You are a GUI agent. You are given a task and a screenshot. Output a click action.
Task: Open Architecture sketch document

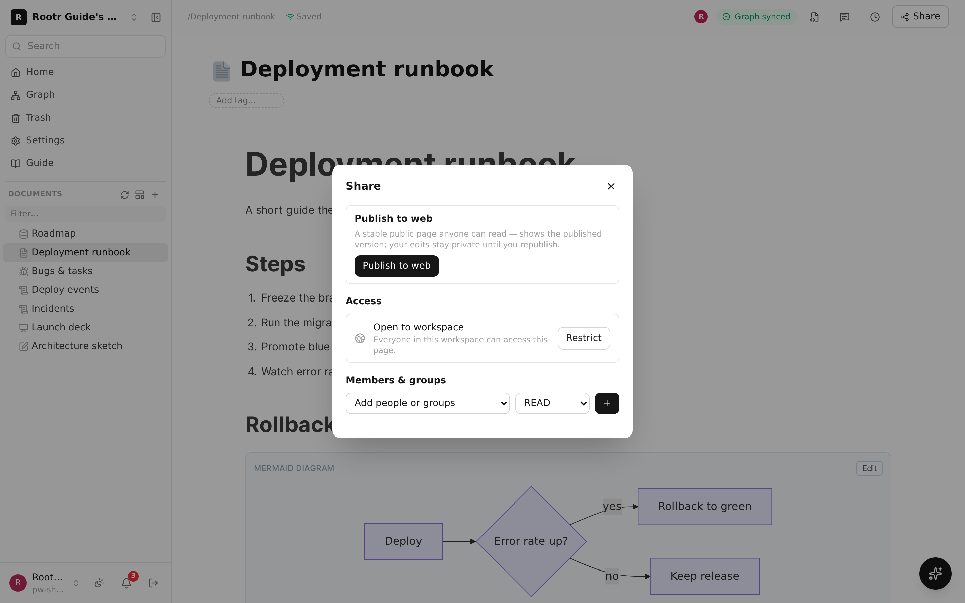click(85, 346)
